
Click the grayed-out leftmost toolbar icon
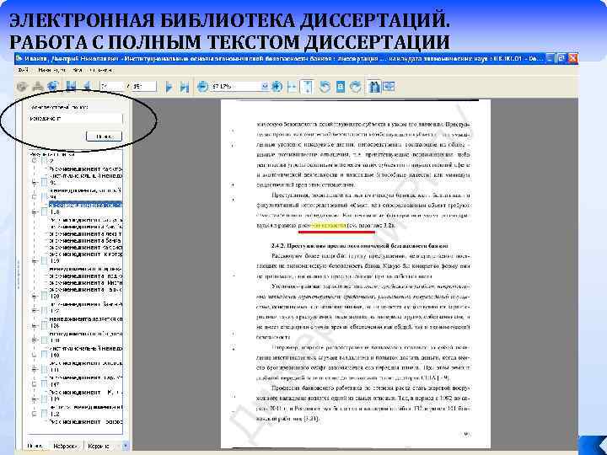[x=22, y=86]
